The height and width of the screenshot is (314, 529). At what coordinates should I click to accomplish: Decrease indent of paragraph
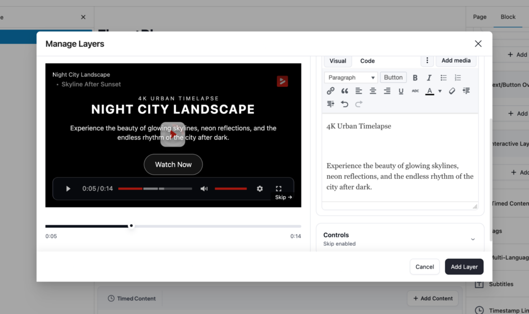[x=466, y=91]
